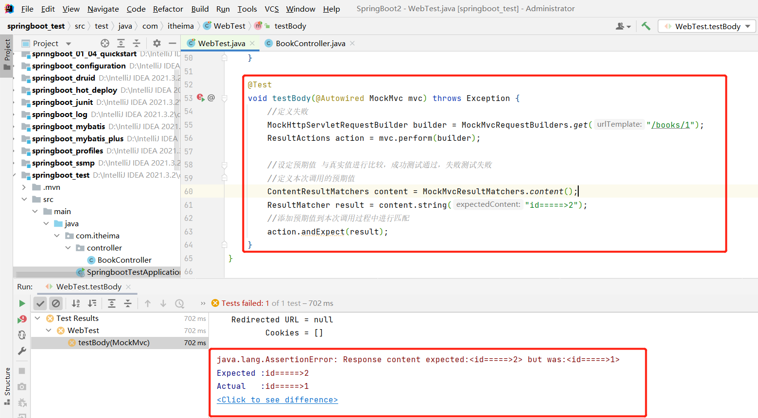Viewport: 758px width, 418px height.
Task: Open Project panel gear options
Action: tap(157, 43)
